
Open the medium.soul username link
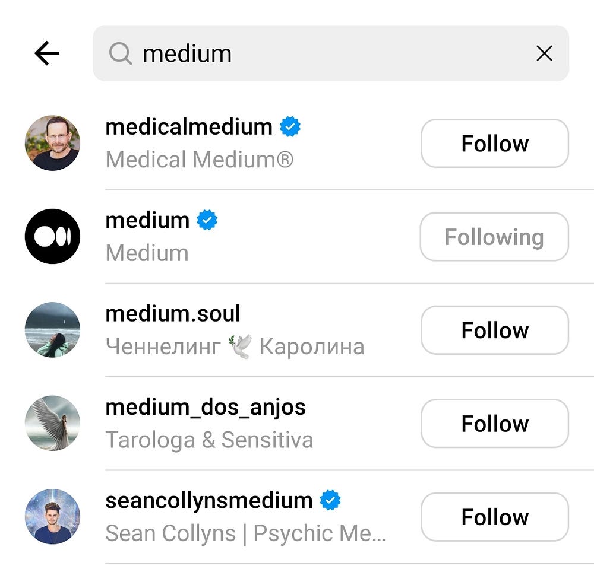(x=173, y=314)
